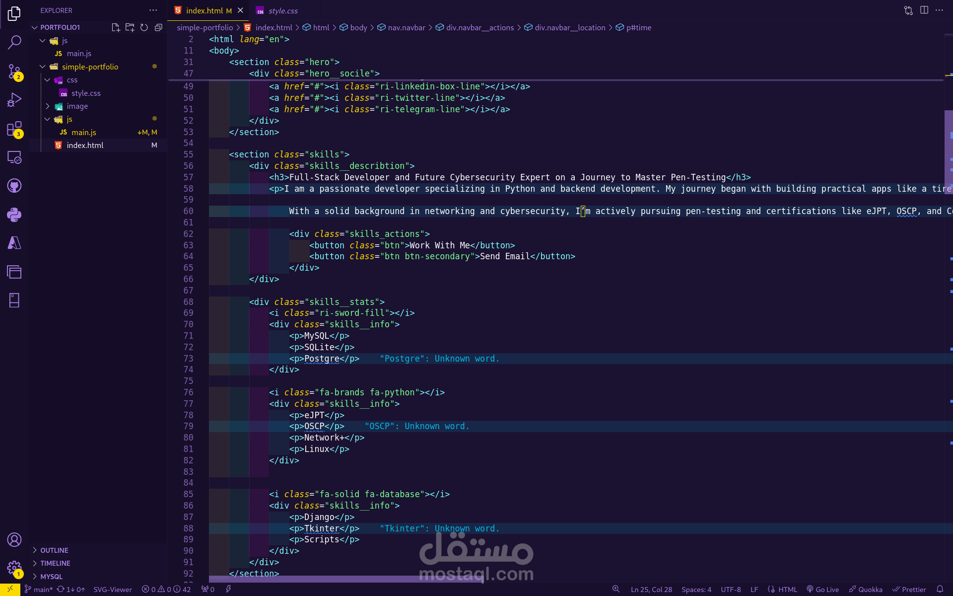Toggle Go Live server in status bar

tap(823, 590)
